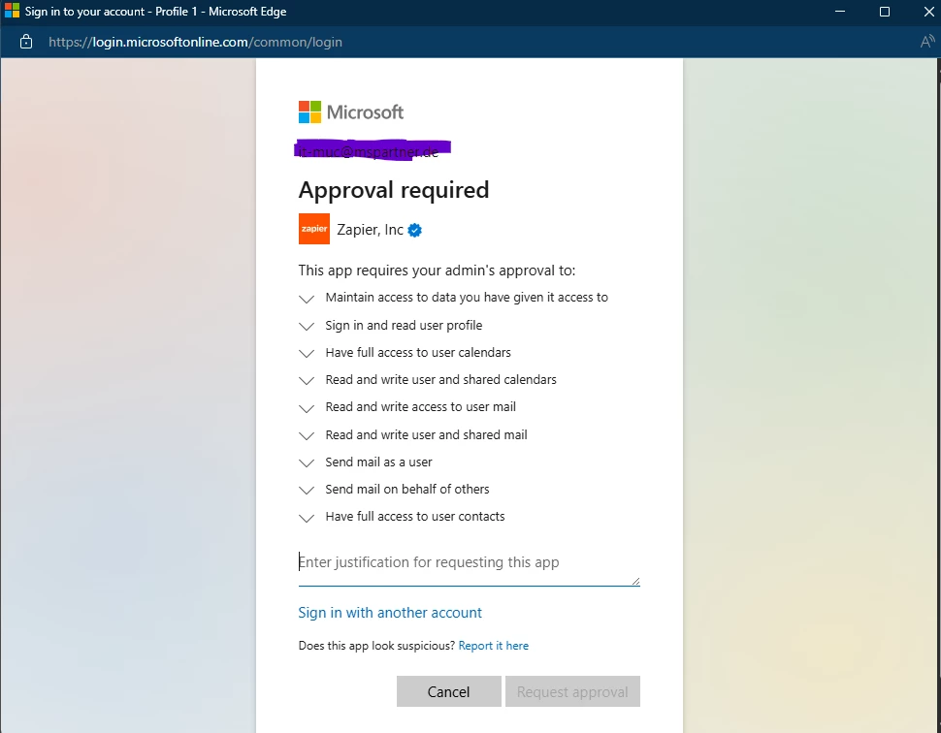Click the 'Zapier, Inc' publisher name
The height and width of the screenshot is (733, 941).
370,230
